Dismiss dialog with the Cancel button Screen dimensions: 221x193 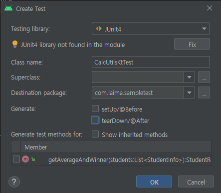[x=196, y=181]
